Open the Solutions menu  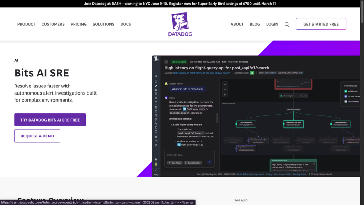103,24
